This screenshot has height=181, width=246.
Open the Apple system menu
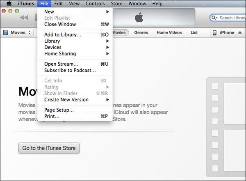[x=9, y=3]
